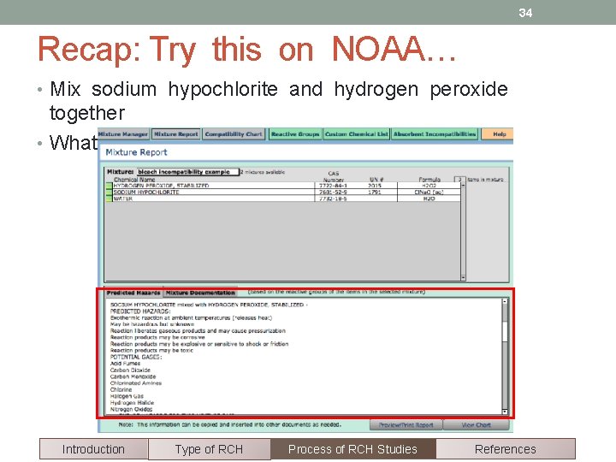Click the Chlorine entry in potential gases
The image size is (616, 462).
[x=121, y=390]
